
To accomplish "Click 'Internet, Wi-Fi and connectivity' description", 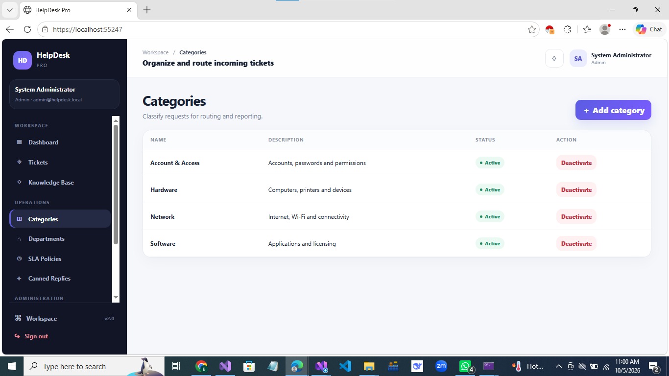I will click(309, 217).
